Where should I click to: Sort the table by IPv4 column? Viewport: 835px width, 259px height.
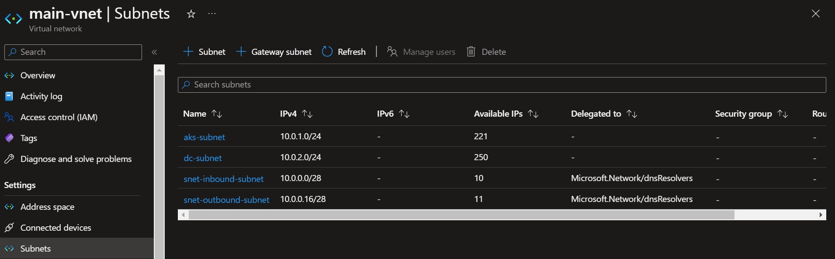coord(307,114)
